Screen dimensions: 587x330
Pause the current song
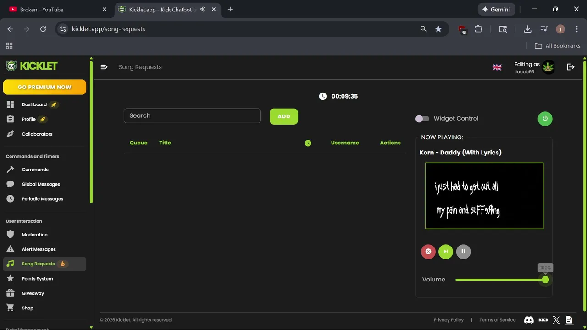tap(463, 252)
